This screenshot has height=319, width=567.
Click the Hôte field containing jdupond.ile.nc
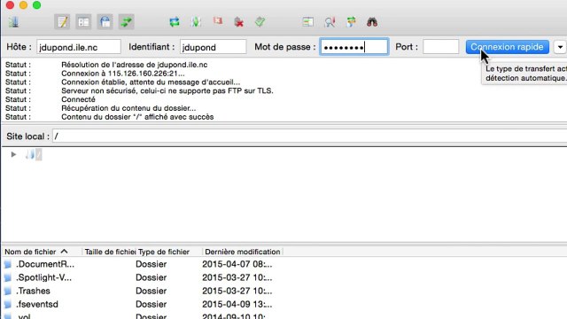79,47
